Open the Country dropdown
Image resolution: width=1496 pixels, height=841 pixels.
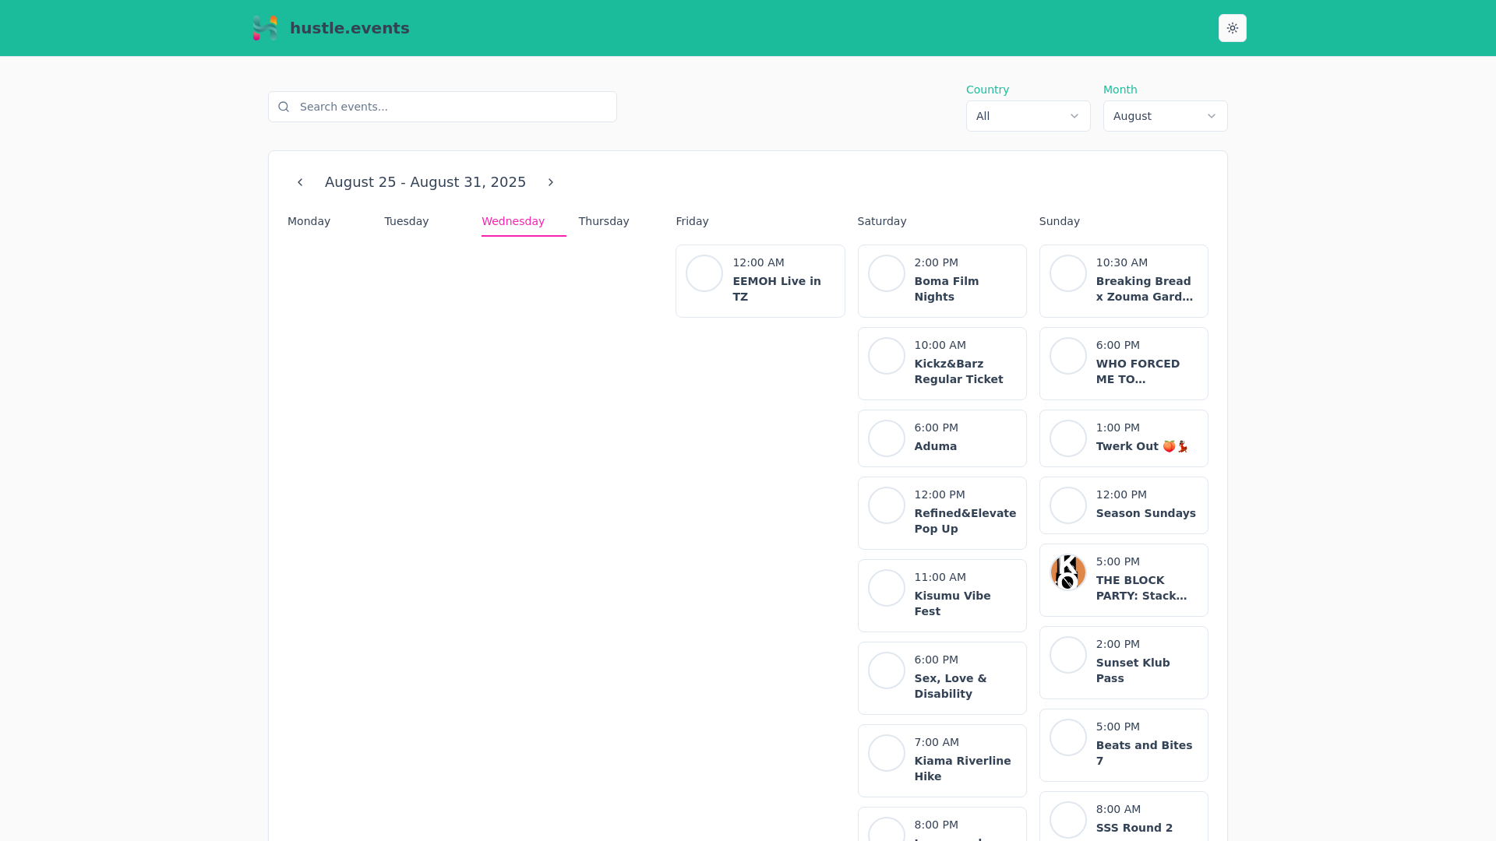click(x=1028, y=116)
